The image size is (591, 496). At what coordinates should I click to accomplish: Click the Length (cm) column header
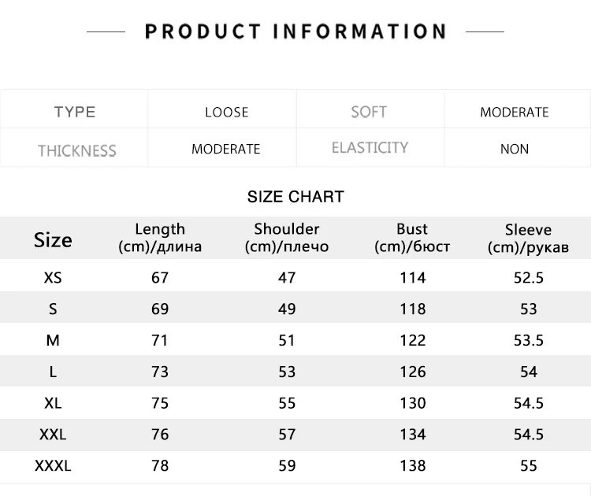160,238
